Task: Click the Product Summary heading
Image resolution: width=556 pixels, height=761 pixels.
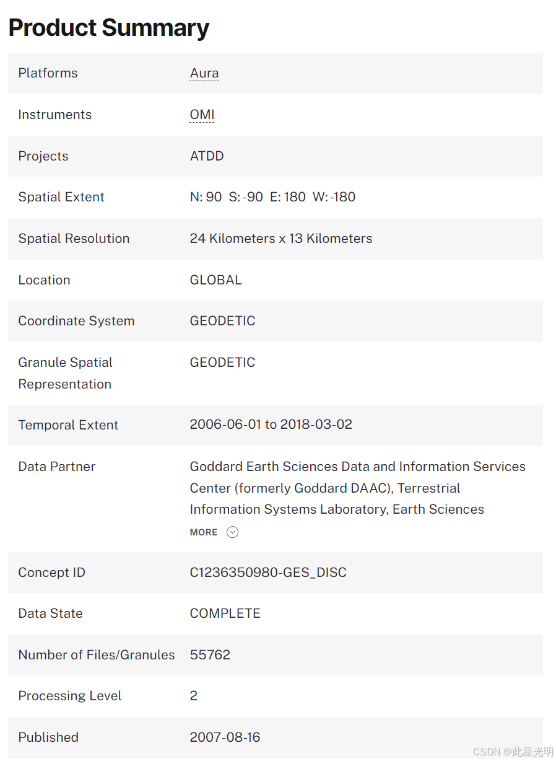Action: pos(109,27)
